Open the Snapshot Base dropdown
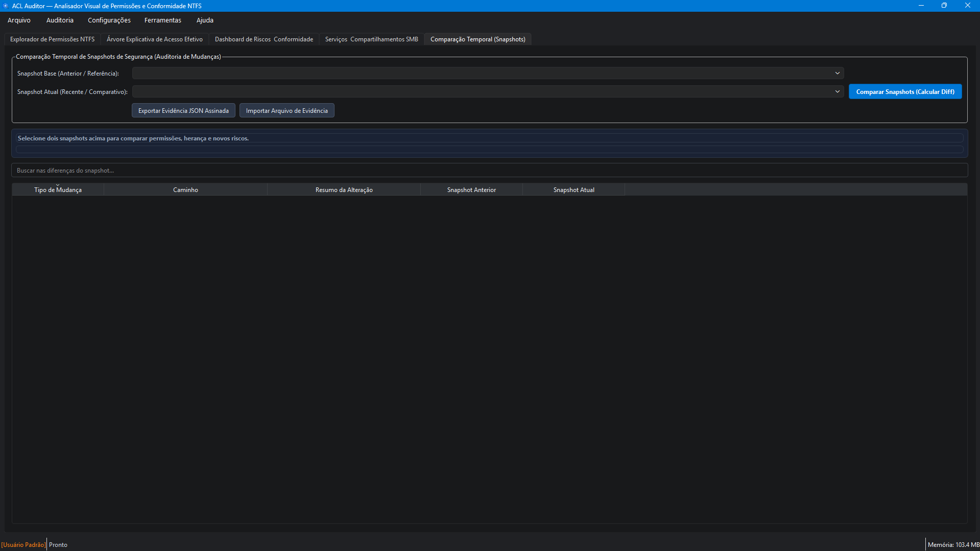This screenshot has height=551, width=980. pyautogui.click(x=488, y=74)
